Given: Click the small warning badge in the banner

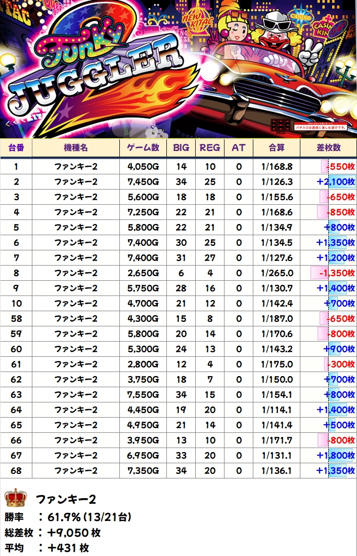Looking at the screenshot, I should click(280, 125).
